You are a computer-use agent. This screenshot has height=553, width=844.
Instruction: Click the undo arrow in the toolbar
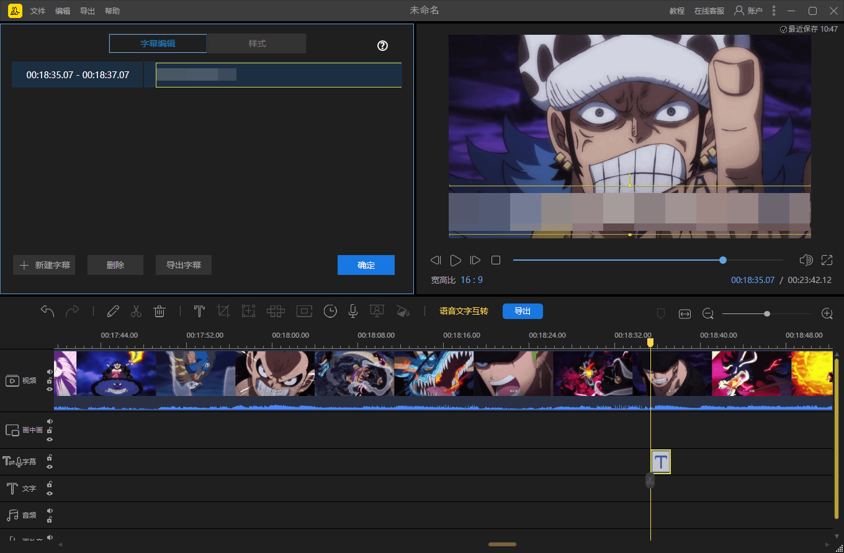click(48, 311)
